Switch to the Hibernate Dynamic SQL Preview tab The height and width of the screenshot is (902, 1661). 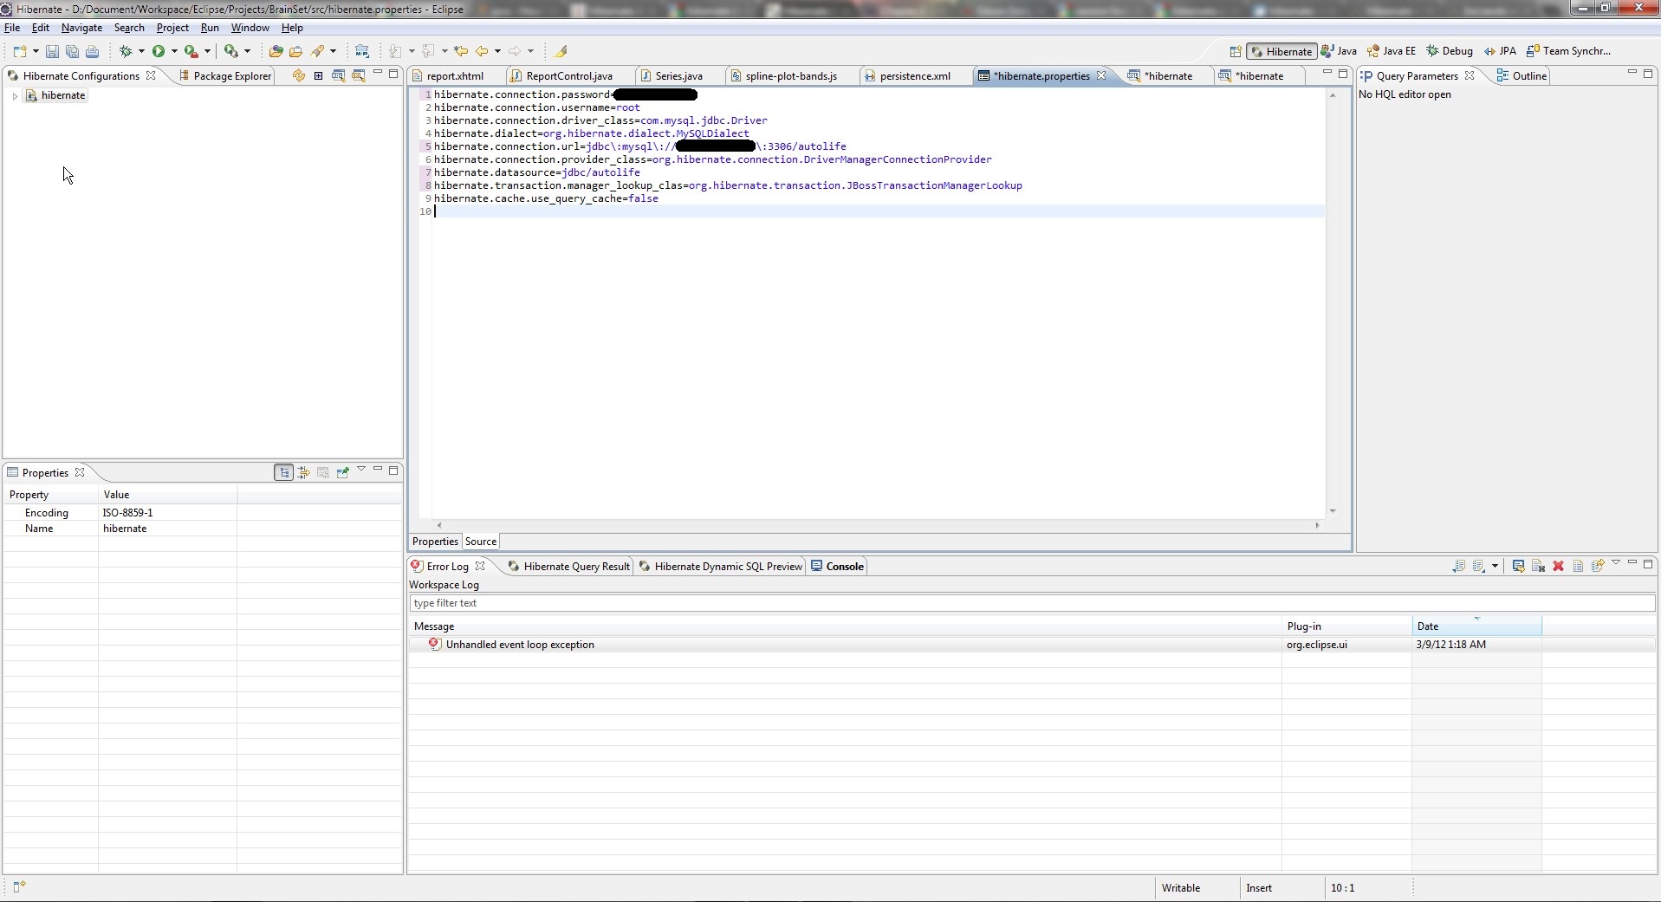pos(726,566)
